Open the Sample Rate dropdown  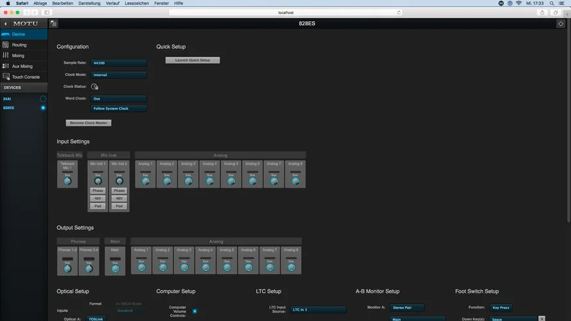[119, 63]
